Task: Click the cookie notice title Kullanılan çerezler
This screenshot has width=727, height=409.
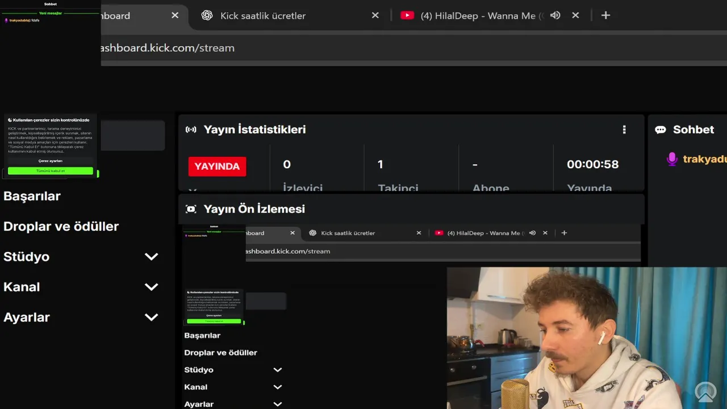Action: [x=51, y=120]
